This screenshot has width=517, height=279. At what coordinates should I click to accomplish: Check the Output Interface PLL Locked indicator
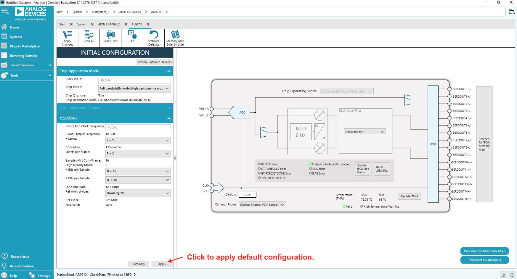[x=310, y=164]
